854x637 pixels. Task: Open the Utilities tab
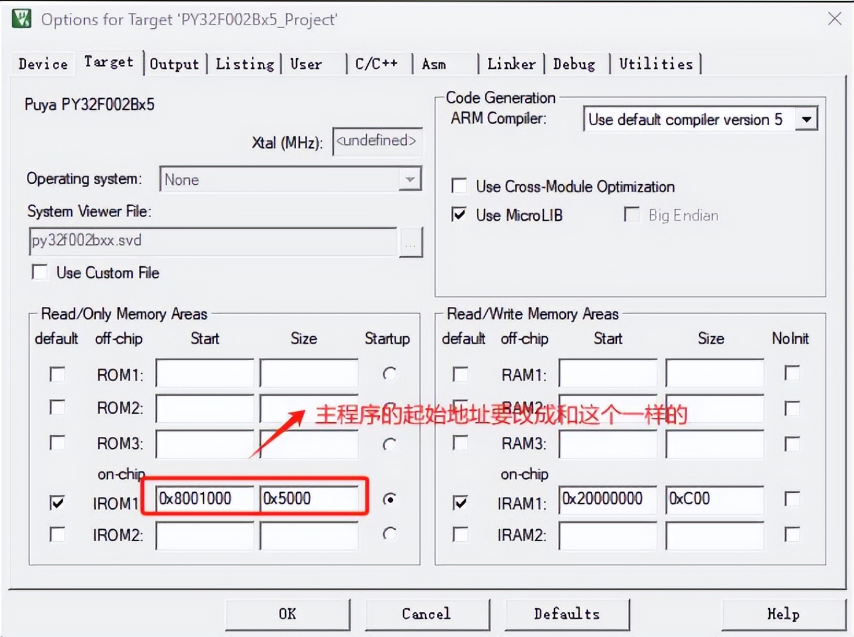tap(656, 64)
